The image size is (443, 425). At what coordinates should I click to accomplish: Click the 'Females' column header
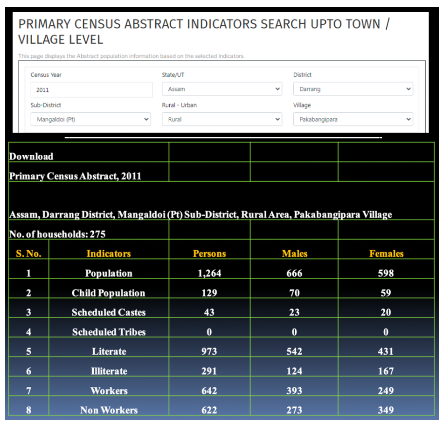(x=386, y=254)
